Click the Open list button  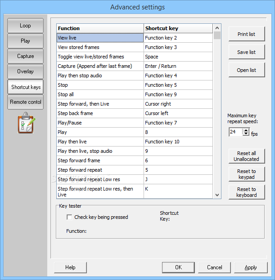[x=247, y=70]
